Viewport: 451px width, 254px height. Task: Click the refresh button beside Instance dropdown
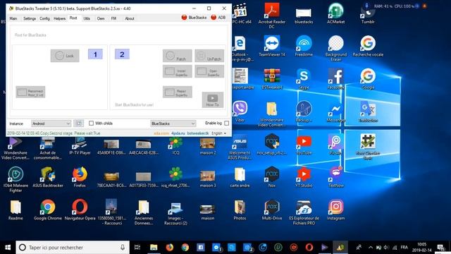tap(78, 123)
